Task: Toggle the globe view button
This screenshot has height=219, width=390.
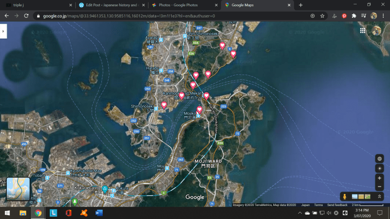Action: pos(379,158)
